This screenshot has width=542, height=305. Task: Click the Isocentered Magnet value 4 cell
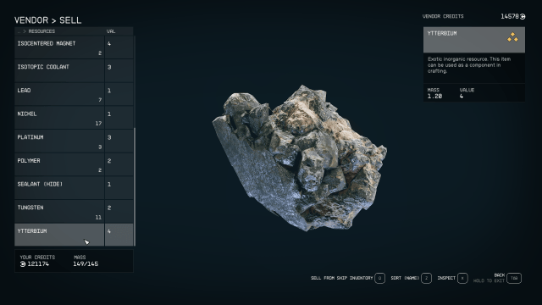119,47
